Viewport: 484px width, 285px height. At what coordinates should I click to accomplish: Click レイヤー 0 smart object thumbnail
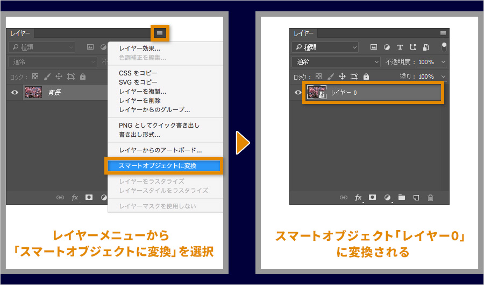pyautogui.click(x=316, y=93)
